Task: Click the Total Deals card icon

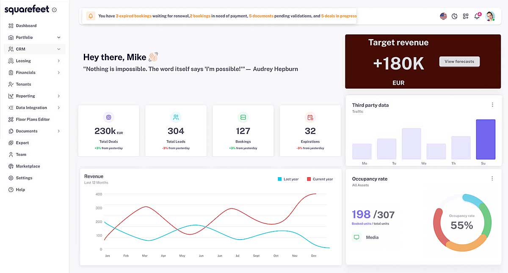Action: [108, 117]
